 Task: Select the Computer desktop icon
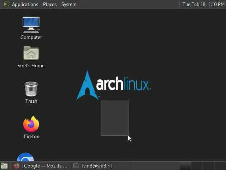(x=31, y=25)
